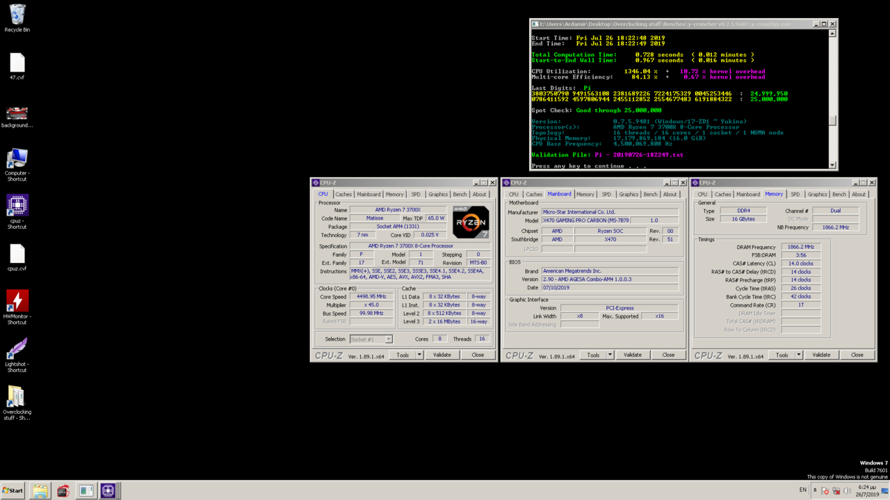Viewport: 890px width, 500px height.
Task: Click the Validation File line in console
Action: click(607, 155)
